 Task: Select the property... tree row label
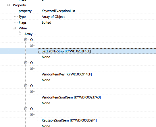26,11
